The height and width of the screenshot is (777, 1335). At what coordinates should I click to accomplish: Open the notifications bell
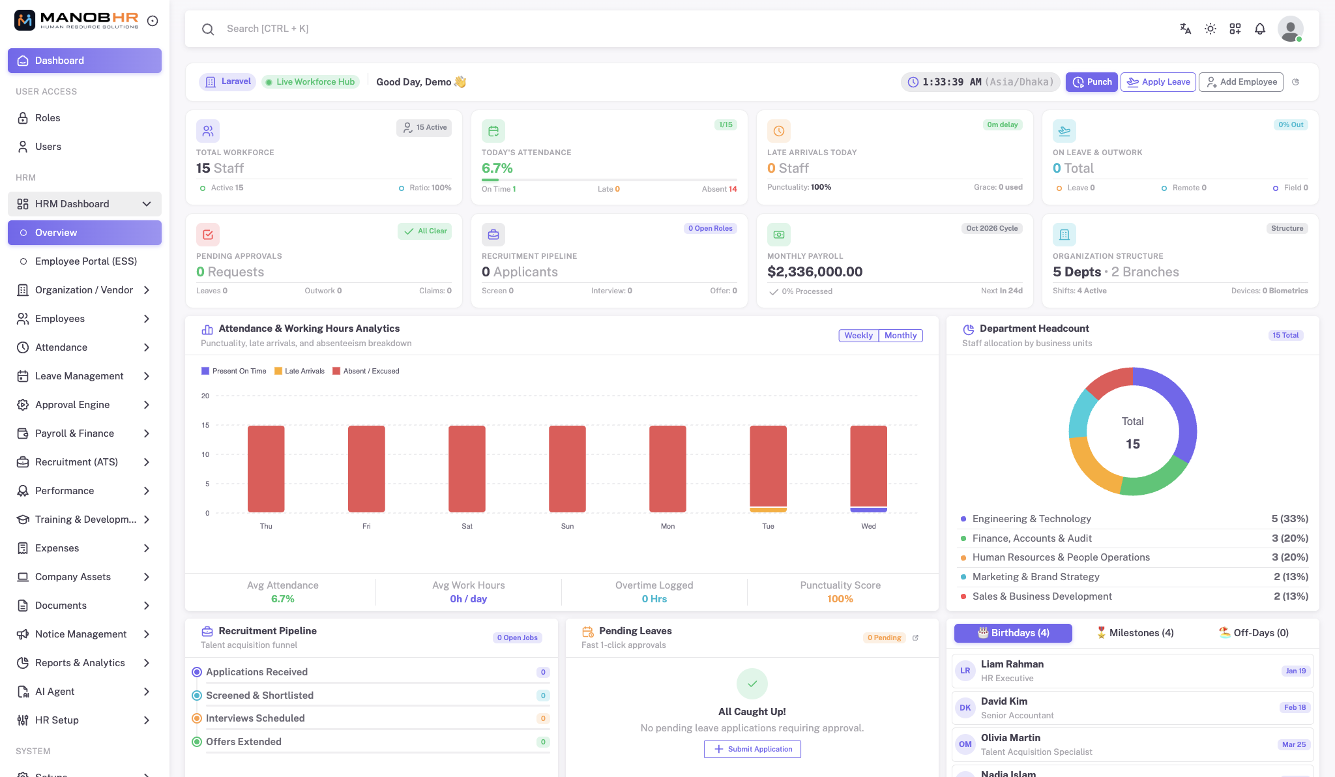click(x=1260, y=29)
